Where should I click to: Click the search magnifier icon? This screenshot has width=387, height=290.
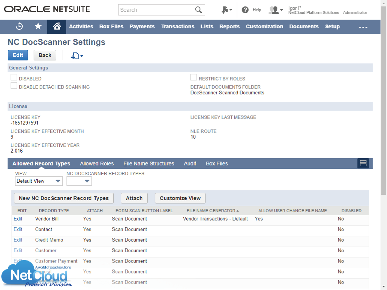point(198,10)
